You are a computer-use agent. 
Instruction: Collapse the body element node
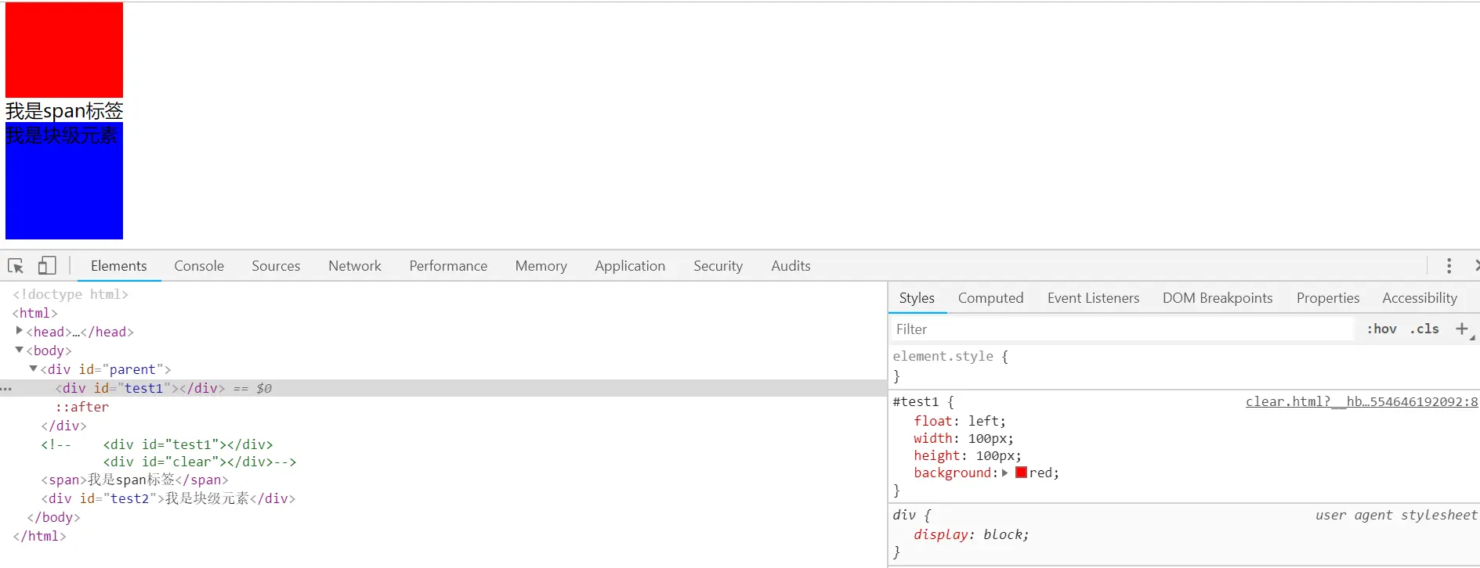[20, 350]
